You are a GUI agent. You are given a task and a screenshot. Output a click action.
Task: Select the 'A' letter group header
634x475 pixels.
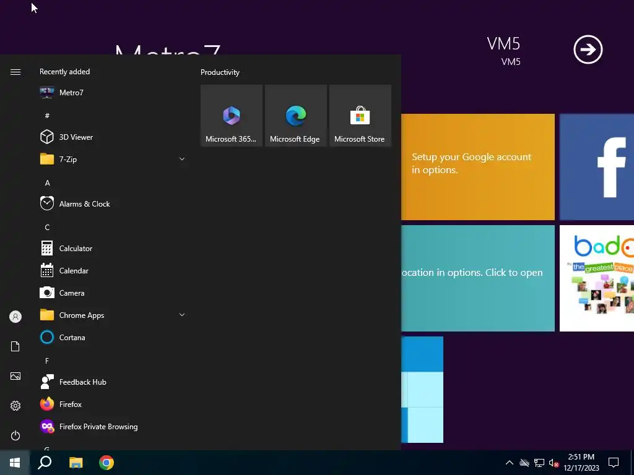pos(47,182)
